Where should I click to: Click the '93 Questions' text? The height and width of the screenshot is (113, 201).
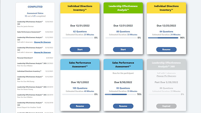click(123, 88)
